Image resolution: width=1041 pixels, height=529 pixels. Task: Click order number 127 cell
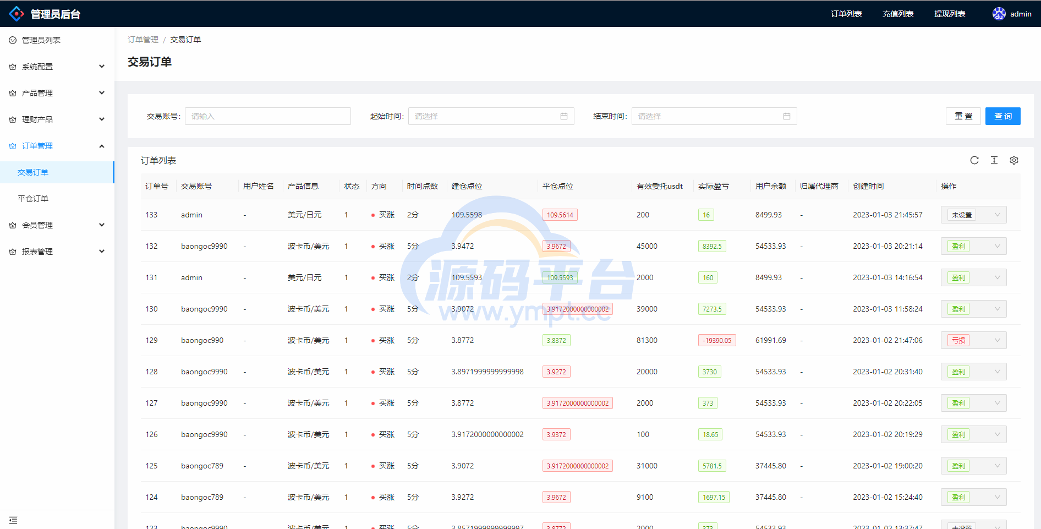[151, 403]
